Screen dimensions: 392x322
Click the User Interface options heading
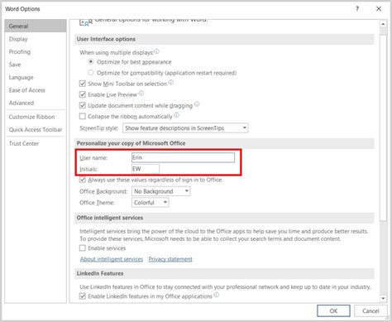(106, 39)
